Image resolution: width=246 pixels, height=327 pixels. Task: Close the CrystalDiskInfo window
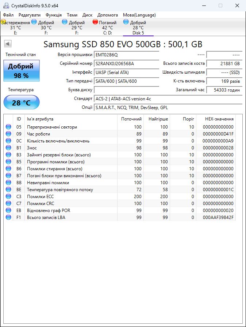click(237, 5)
